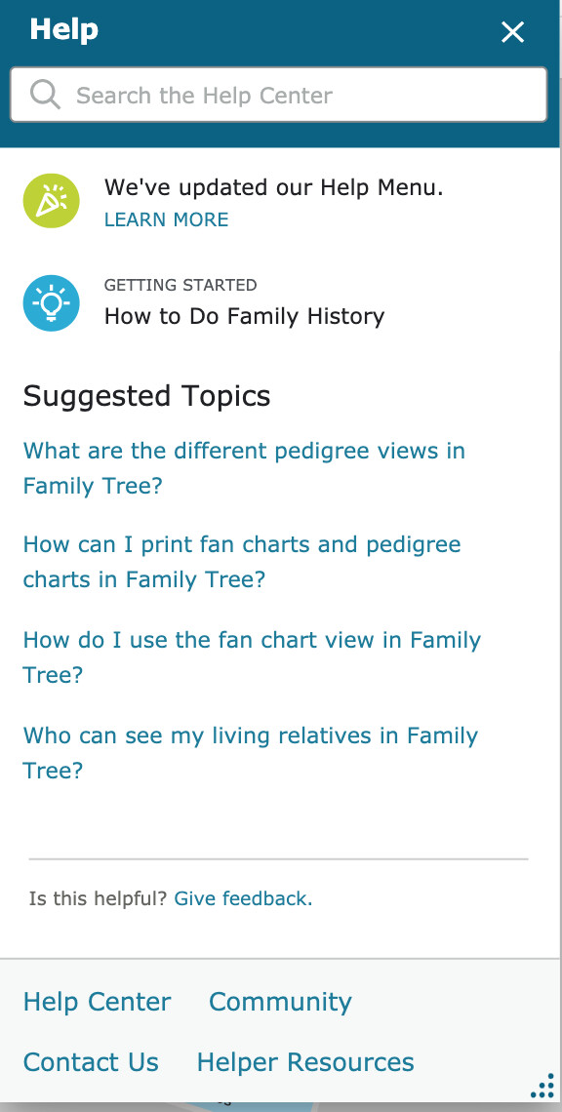Open the living relatives visibility topic
The image size is (562, 1112).
pos(251,752)
